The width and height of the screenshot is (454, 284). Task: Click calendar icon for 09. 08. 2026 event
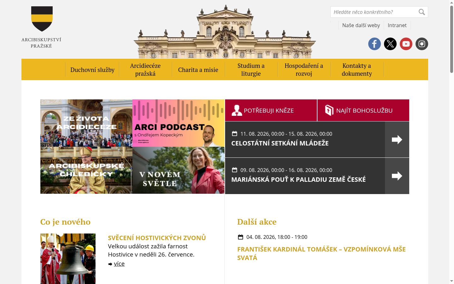coord(234,170)
